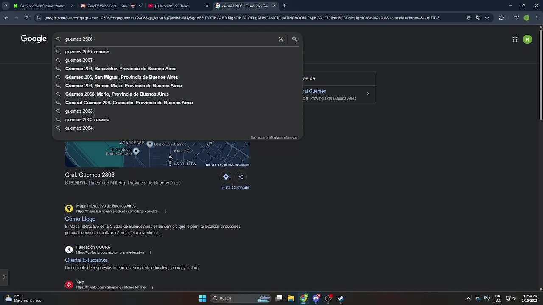The width and height of the screenshot is (543, 305).
Task: Click the map thumbnail image
Action: (x=157, y=154)
